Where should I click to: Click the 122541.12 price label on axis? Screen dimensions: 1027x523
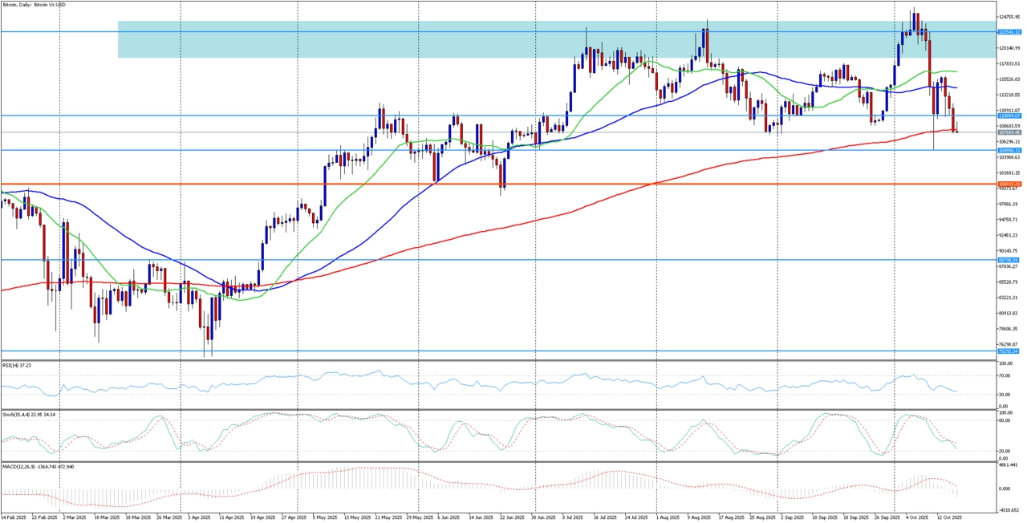[x=1009, y=32]
